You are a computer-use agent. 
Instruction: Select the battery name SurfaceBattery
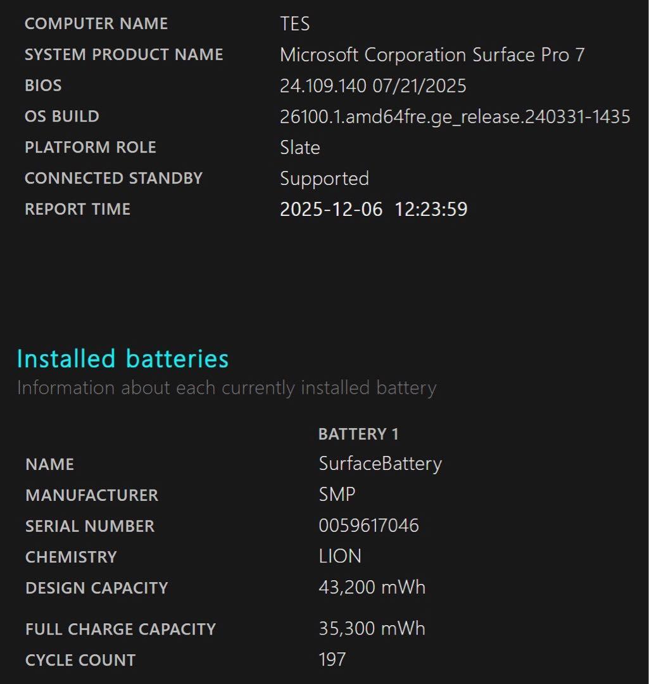(379, 464)
